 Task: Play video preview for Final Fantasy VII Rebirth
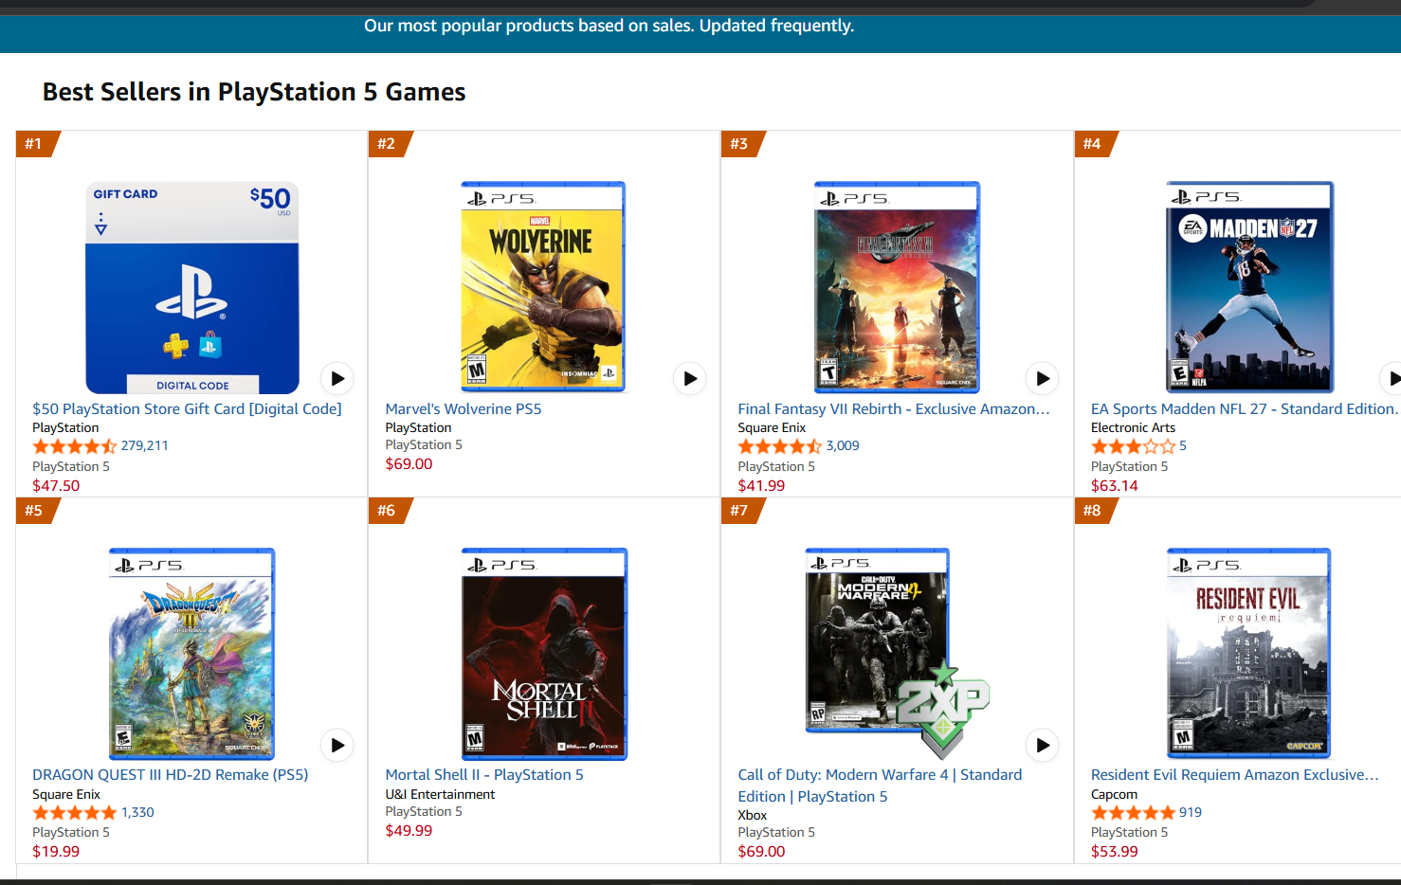1043,379
